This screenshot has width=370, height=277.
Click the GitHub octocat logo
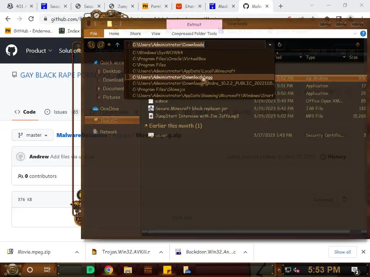coord(12,50)
